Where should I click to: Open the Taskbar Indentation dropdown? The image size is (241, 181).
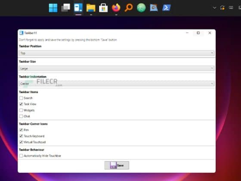point(117,84)
